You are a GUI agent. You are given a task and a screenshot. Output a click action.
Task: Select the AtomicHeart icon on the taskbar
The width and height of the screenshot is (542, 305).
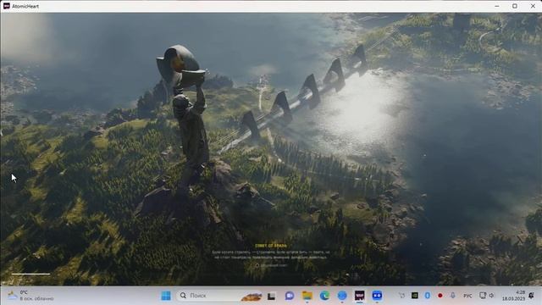tap(359, 296)
